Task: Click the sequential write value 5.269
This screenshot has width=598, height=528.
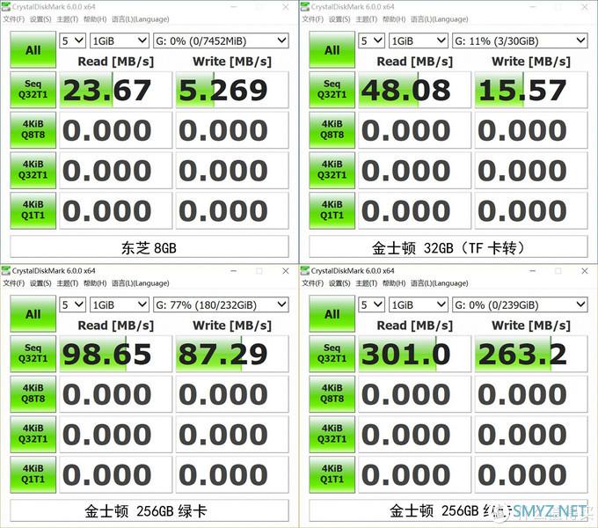Action: 232,90
